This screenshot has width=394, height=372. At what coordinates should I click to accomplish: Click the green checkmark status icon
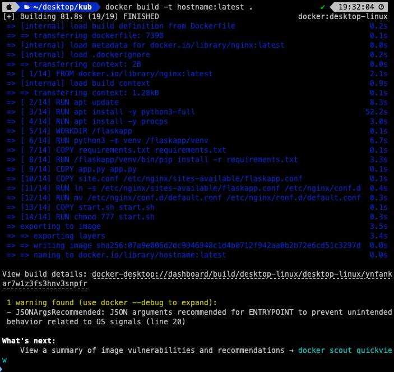[323, 7]
